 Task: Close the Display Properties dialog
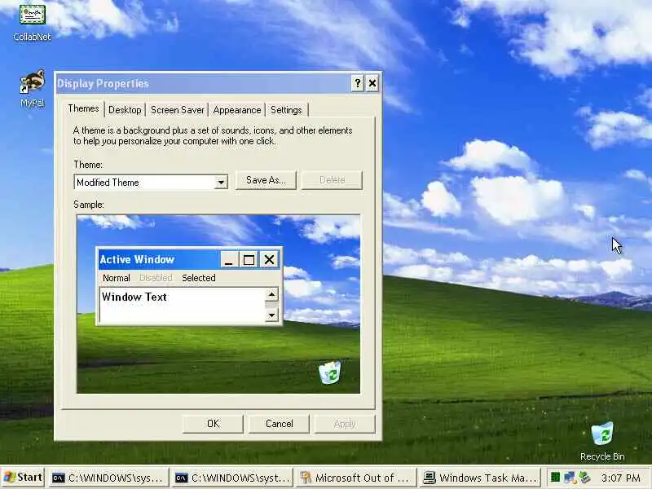coord(372,84)
